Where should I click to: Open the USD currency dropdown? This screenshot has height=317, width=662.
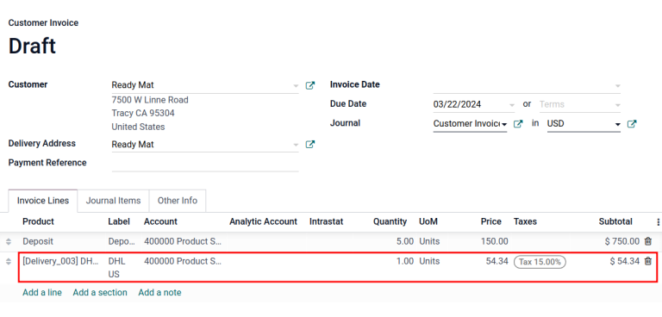coord(618,124)
